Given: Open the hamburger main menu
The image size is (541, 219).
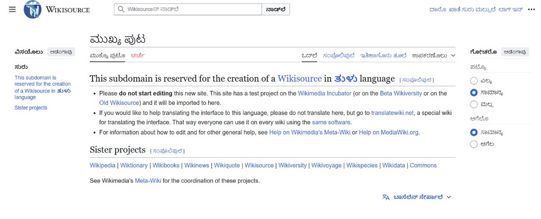Looking at the screenshot, I should [x=12, y=9].
